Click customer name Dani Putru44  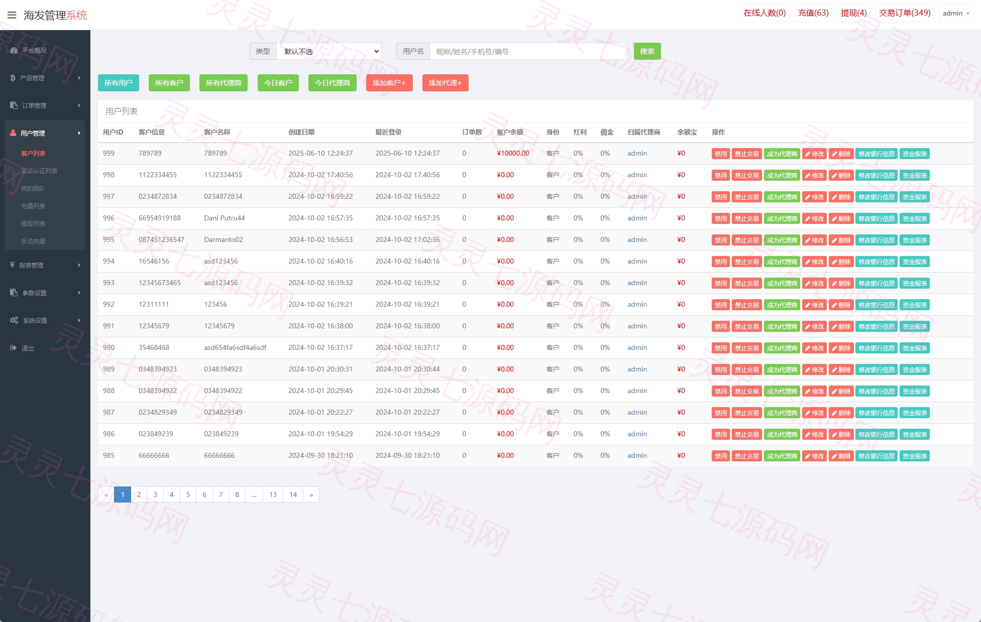[x=225, y=218]
